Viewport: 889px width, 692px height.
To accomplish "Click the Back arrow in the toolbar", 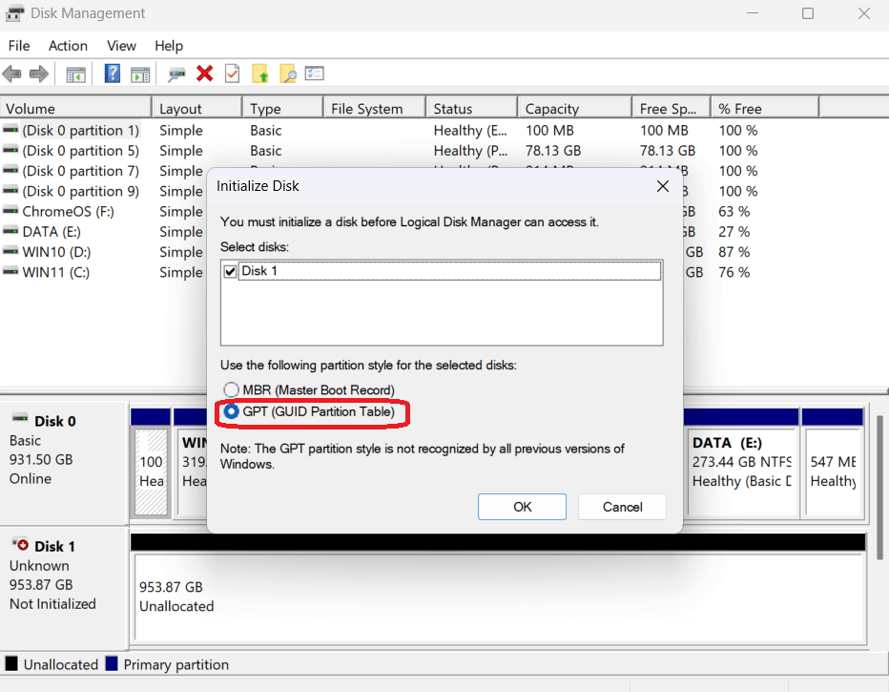I will pyautogui.click(x=12, y=73).
